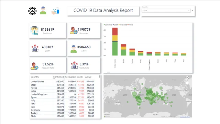
Task: Sort table by the Recovered column header
Action: coord(70,77)
